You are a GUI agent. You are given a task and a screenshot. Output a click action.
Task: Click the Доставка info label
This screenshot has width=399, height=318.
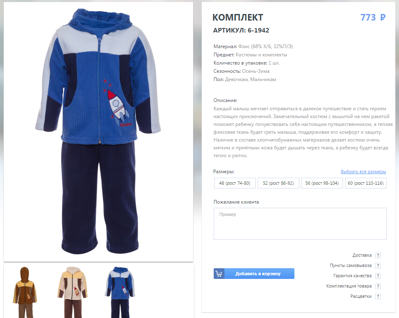[x=362, y=255]
